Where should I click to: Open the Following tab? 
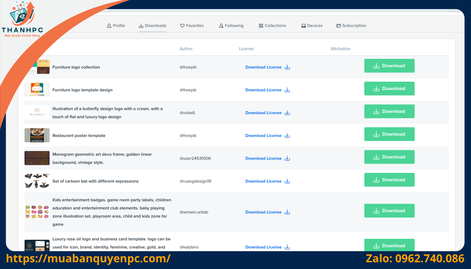(231, 26)
